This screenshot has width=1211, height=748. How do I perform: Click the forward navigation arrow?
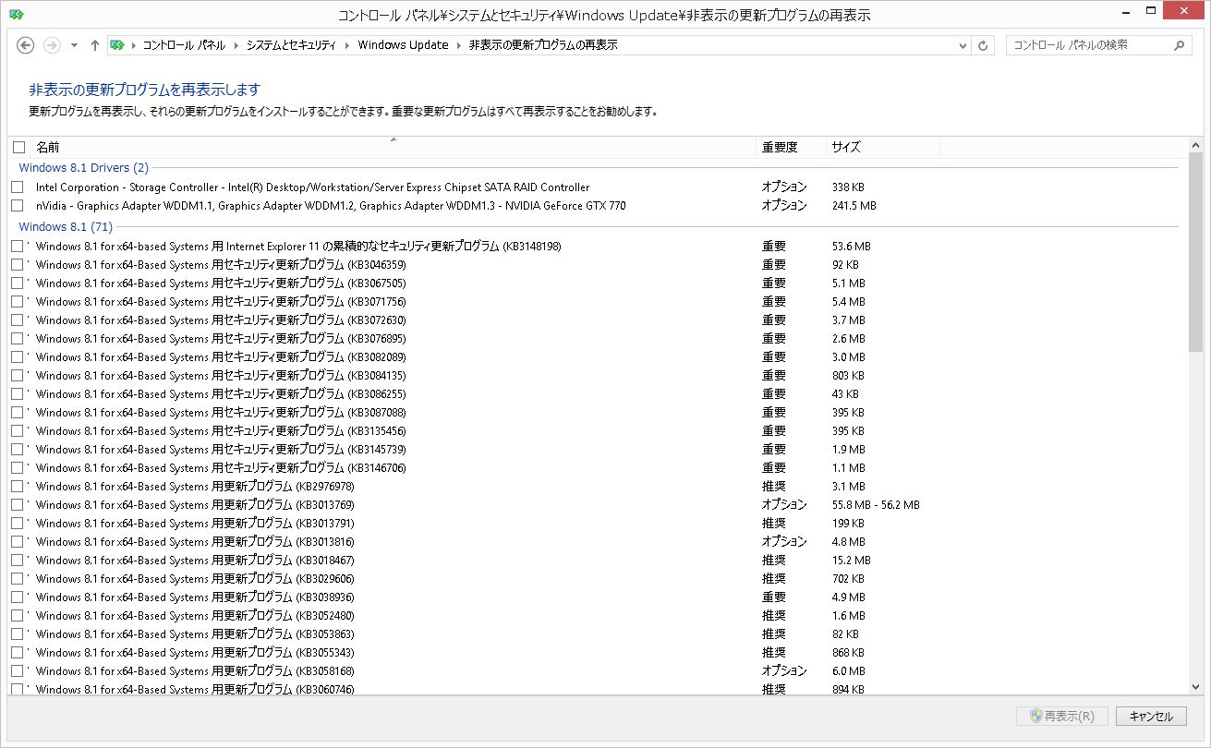(x=52, y=45)
